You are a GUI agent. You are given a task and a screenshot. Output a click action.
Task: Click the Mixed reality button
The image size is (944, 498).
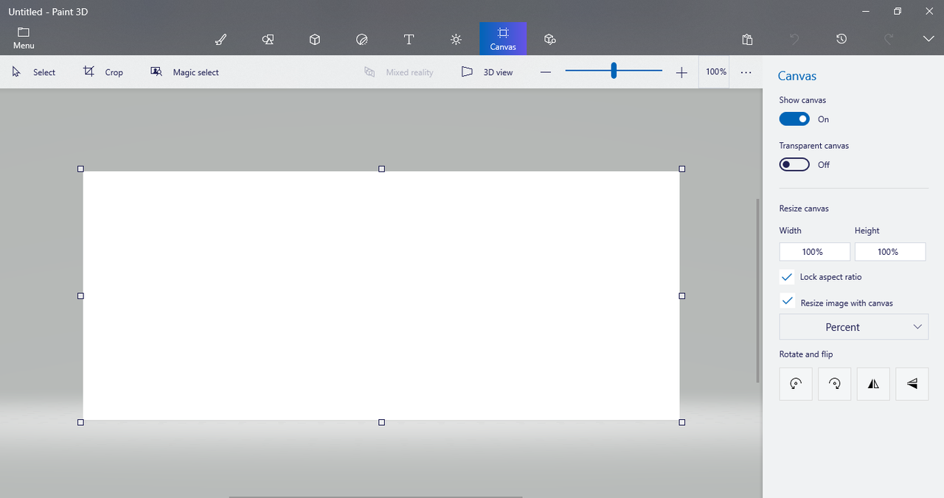coord(399,72)
